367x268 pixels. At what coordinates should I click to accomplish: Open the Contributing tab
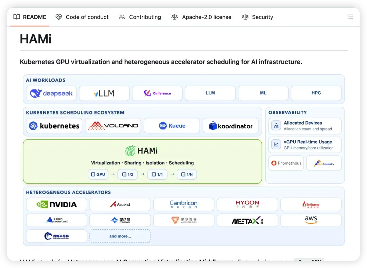click(140, 17)
